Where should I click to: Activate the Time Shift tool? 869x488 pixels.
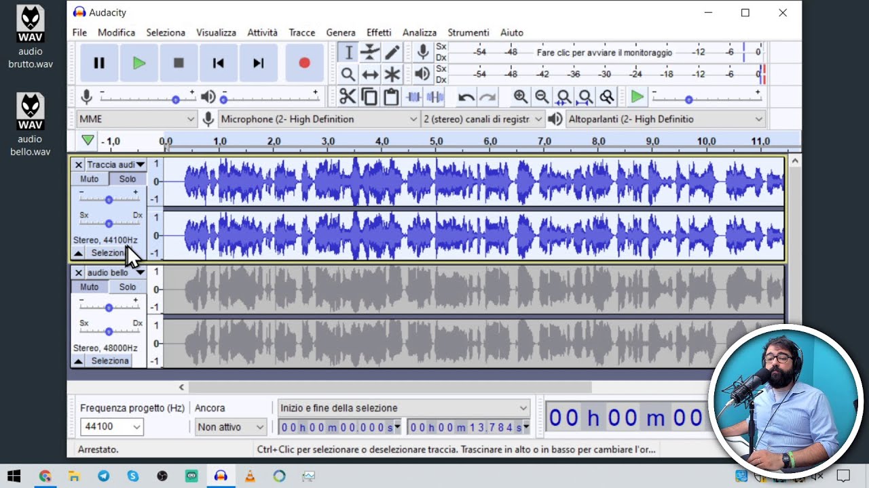click(x=370, y=74)
